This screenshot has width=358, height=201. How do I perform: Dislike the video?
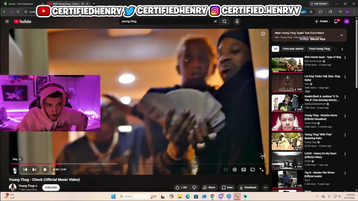click(x=194, y=187)
